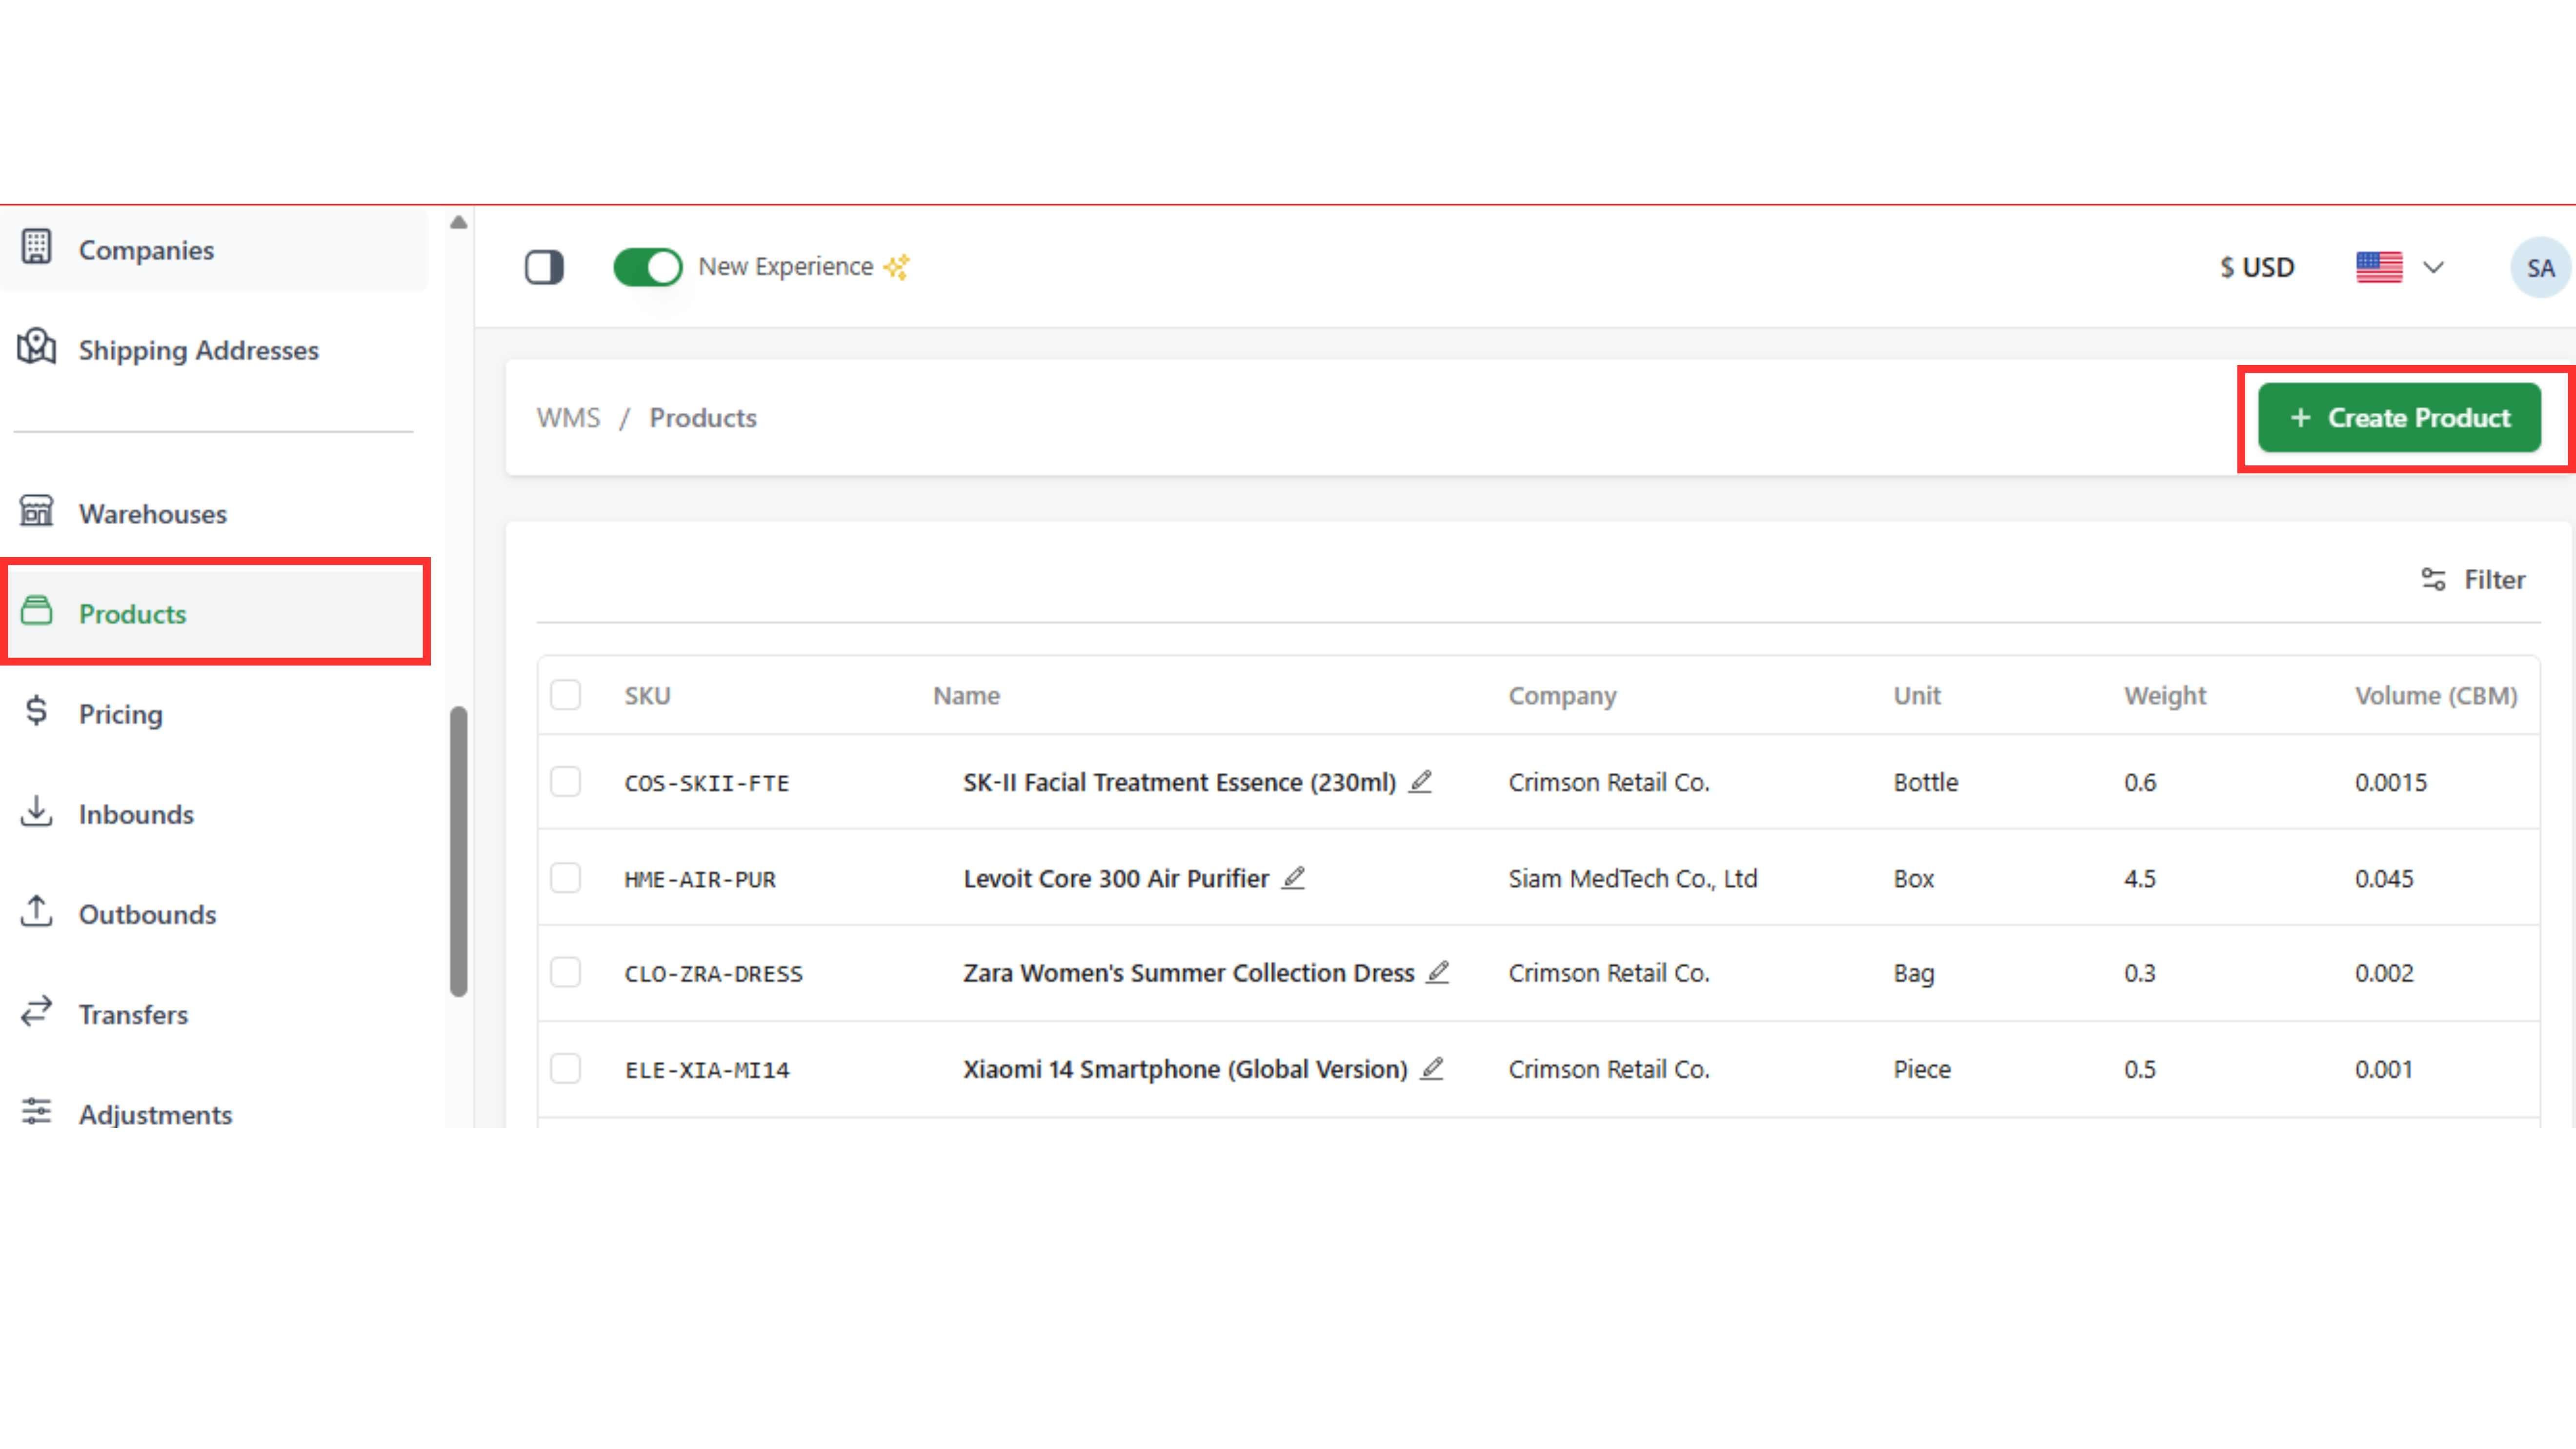Viewport: 2576px width, 1449px height.
Task: Click the US flag language icon
Action: (2379, 267)
